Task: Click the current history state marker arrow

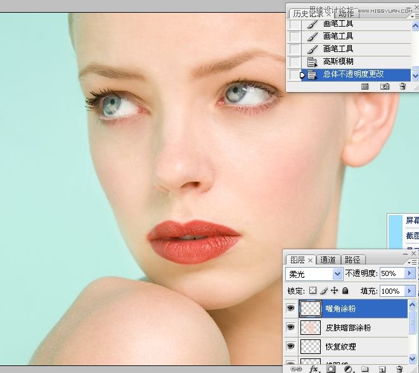Action: (x=302, y=75)
